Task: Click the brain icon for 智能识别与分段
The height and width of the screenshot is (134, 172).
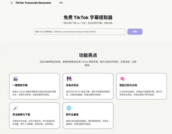Action: click(x=122, y=79)
